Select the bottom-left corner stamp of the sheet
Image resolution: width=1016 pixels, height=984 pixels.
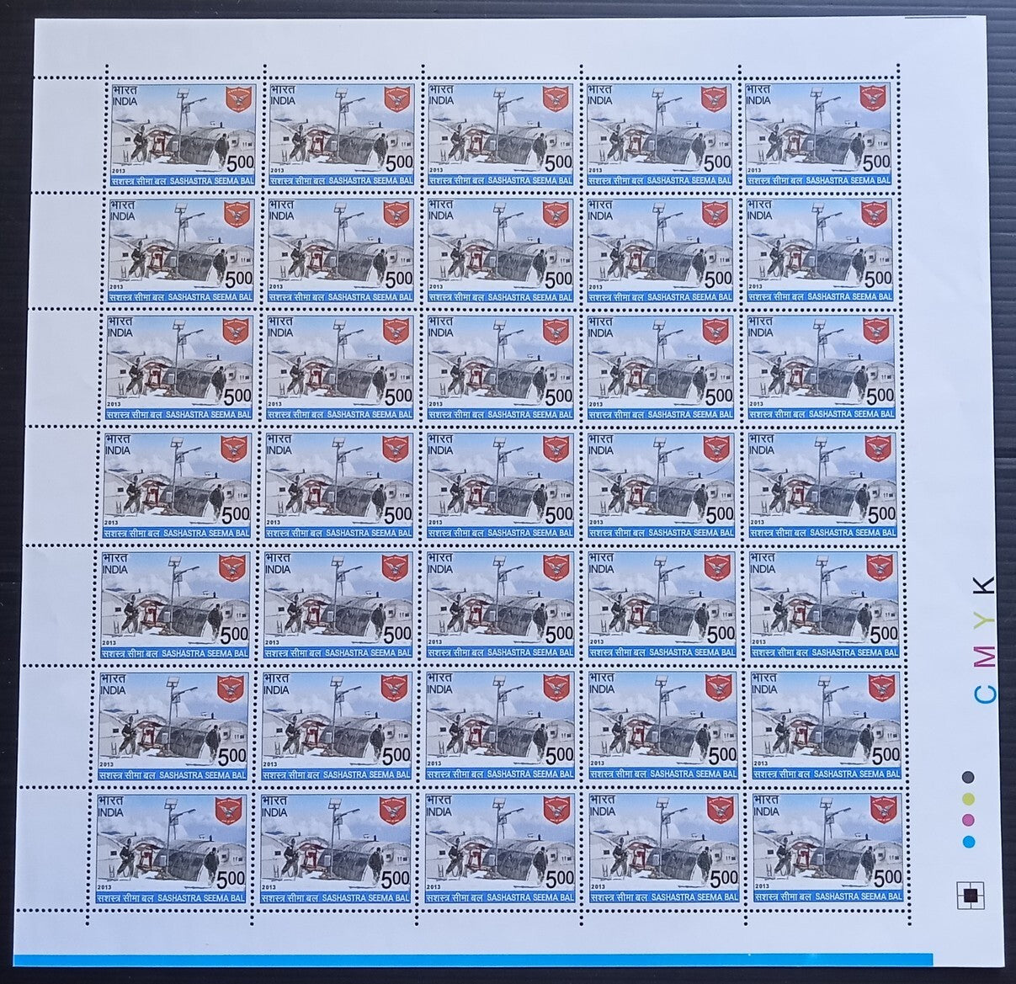169,850
